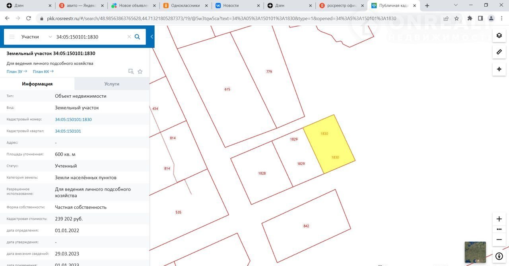Reset map orientation with compass button
Image resolution: width=509 pixels, height=266 pixels.
(499, 256)
